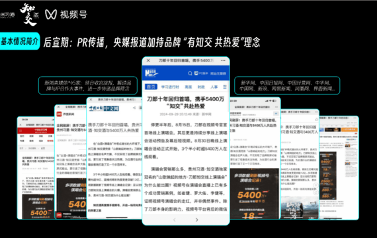Select the 首页 tab in Xinhua navigation

point(151,87)
